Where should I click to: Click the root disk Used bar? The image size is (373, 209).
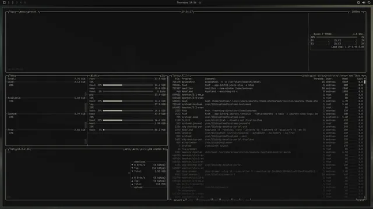[x=128, y=85]
